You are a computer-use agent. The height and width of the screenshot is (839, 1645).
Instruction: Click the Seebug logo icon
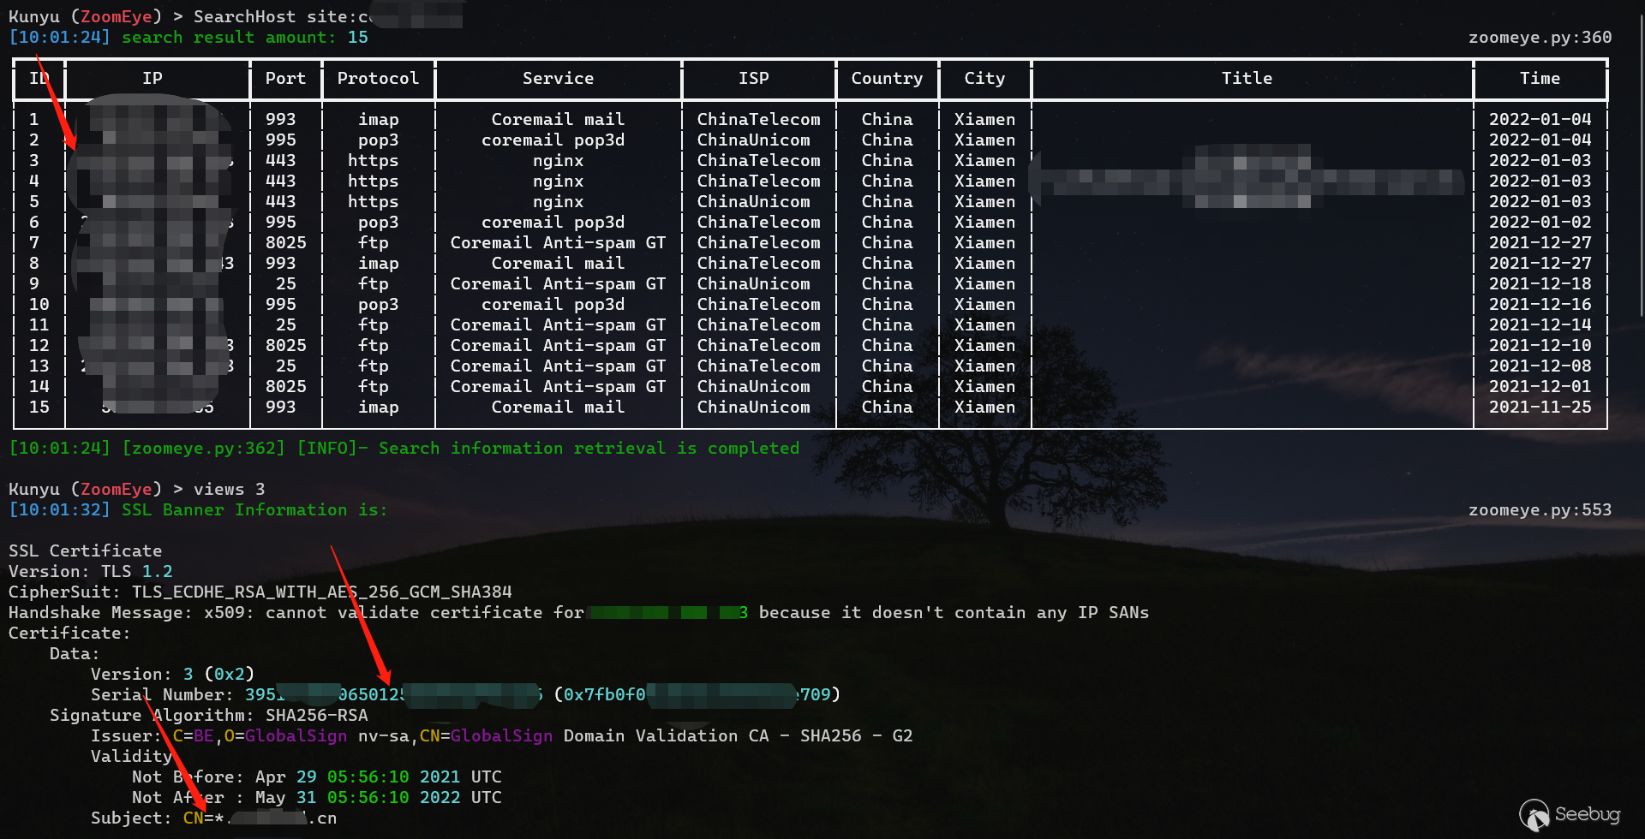tap(1534, 815)
